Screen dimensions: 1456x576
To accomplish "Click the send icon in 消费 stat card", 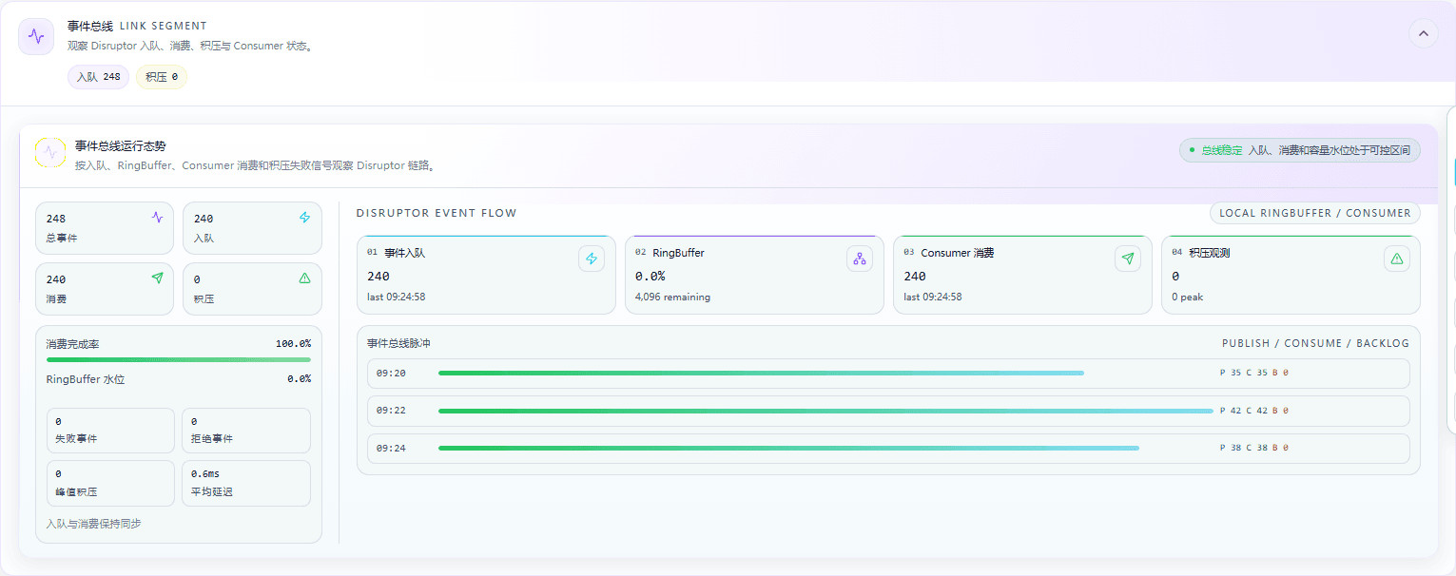I will (158, 278).
